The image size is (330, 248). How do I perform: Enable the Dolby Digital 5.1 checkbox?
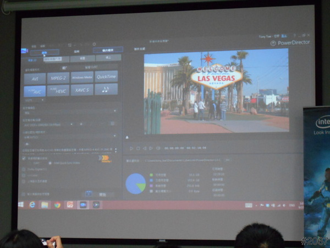tap(24, 170)
